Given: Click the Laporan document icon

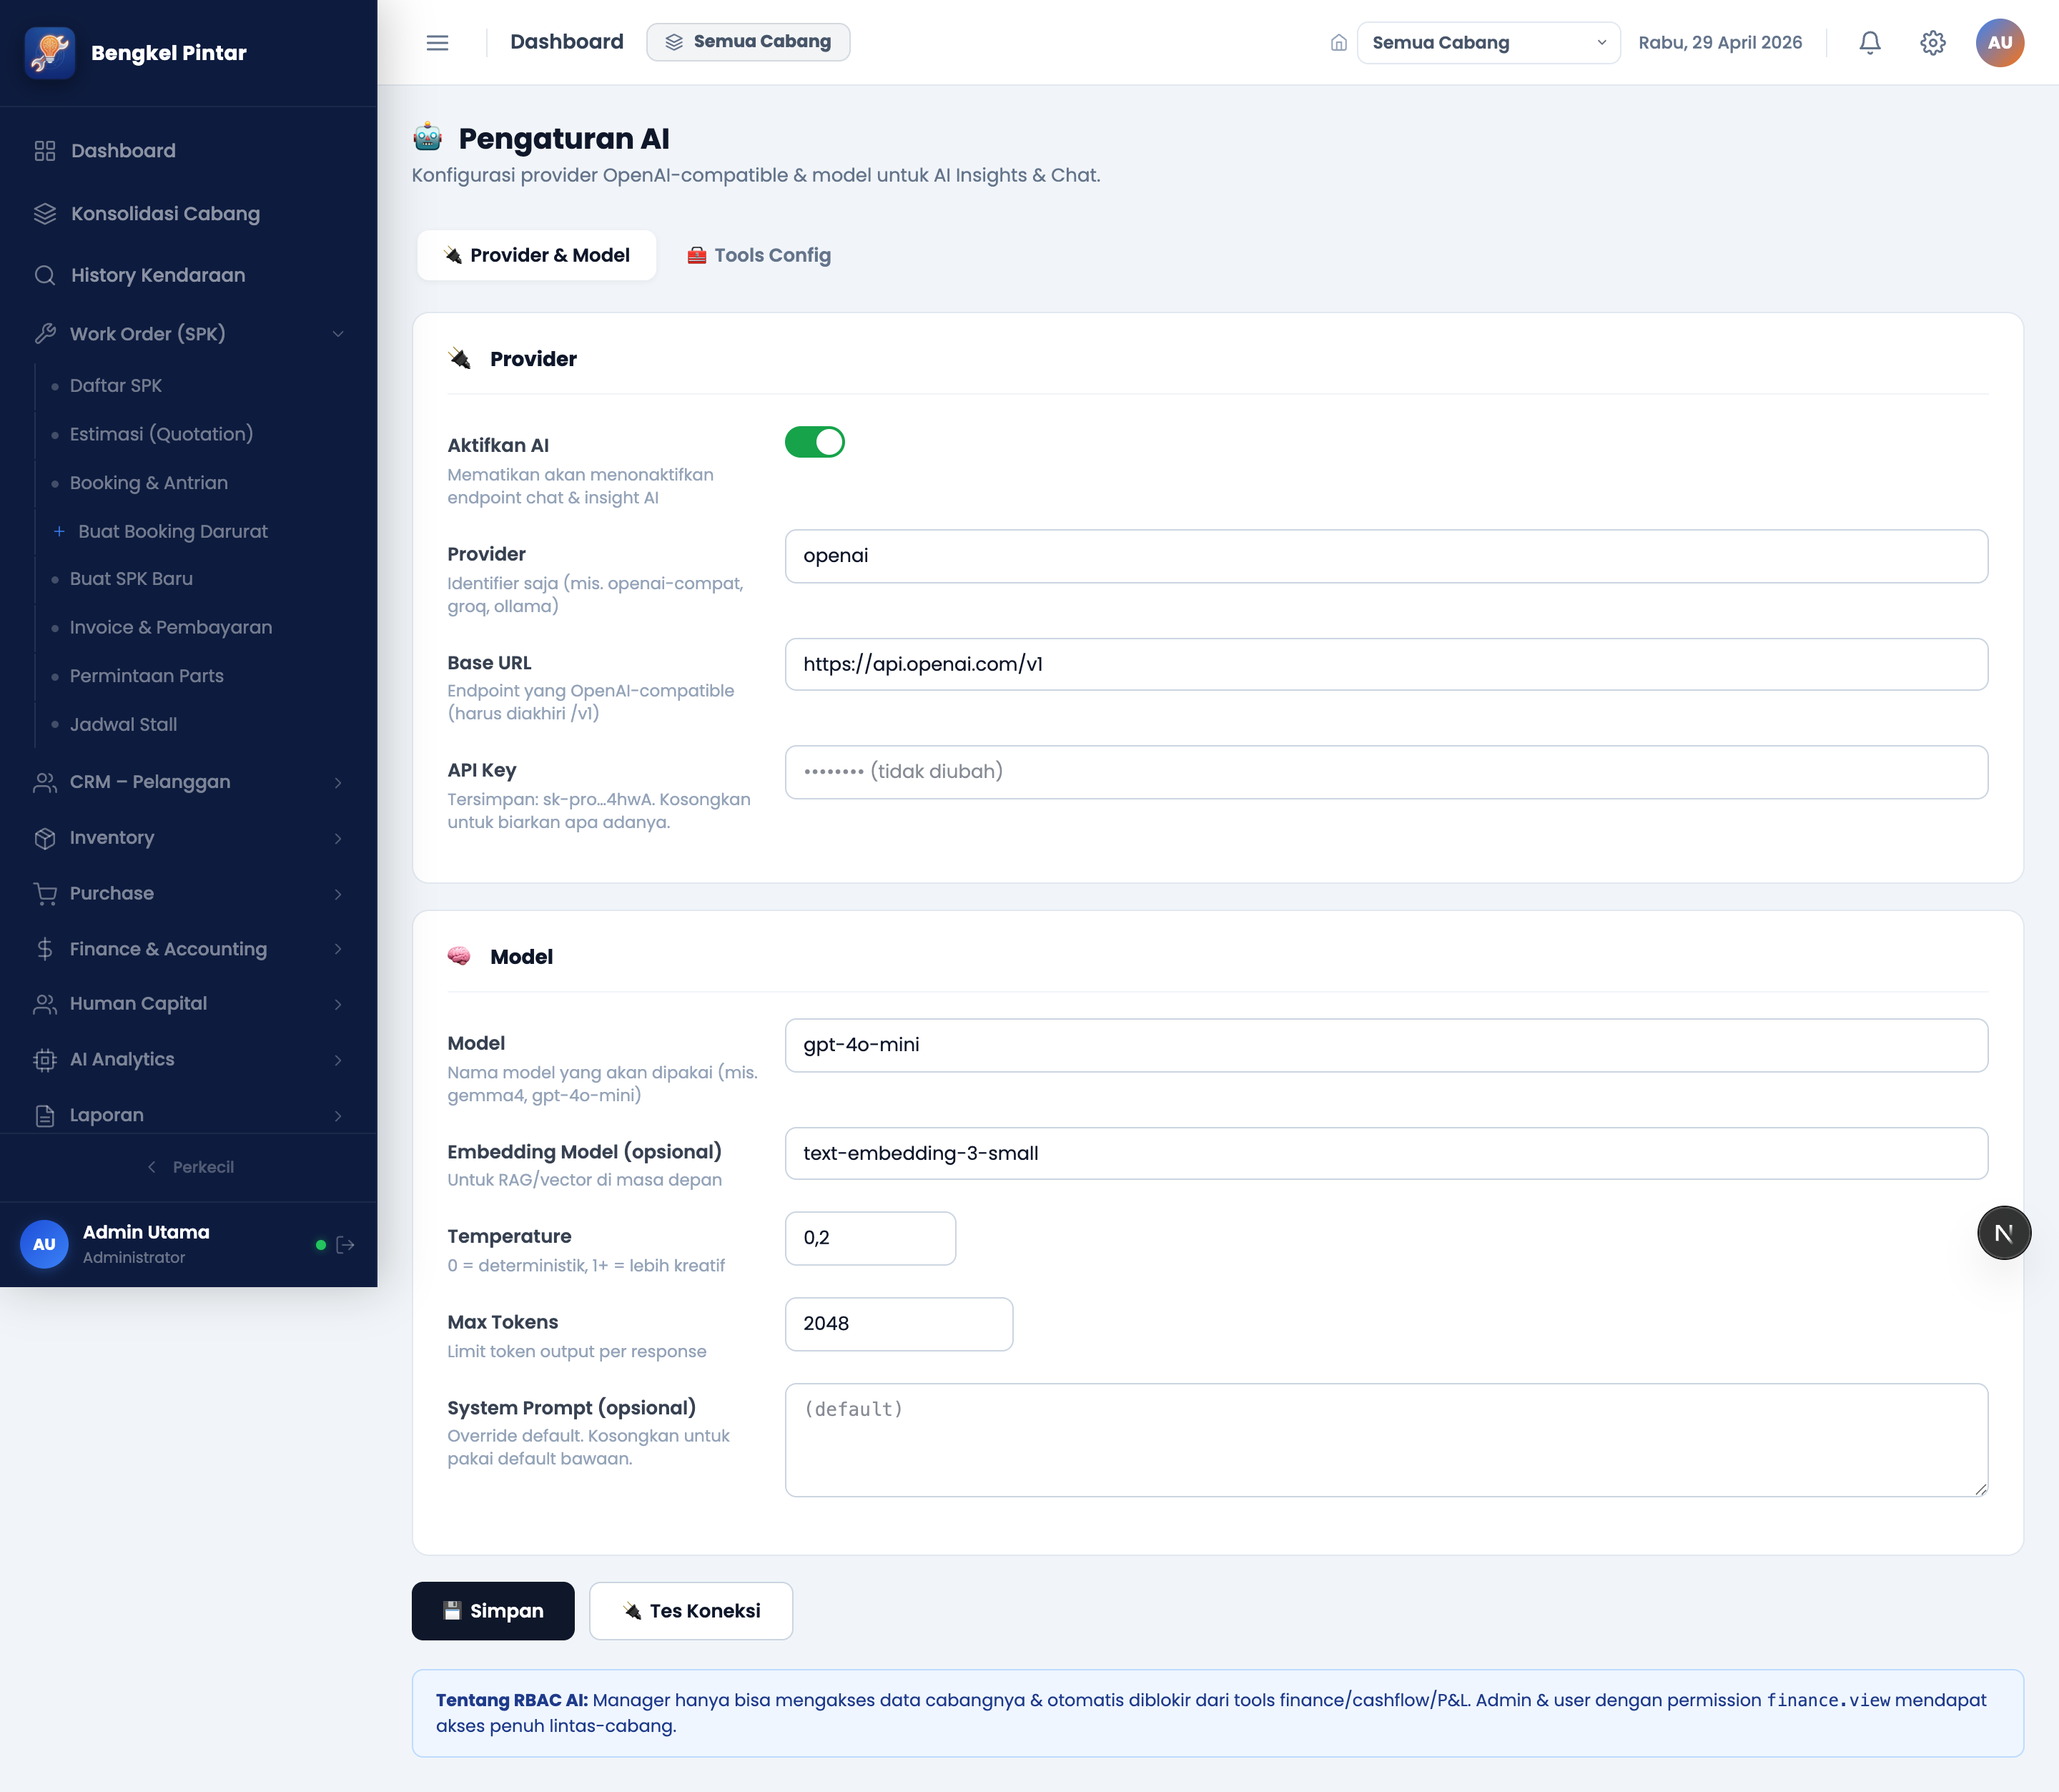Looking at the screenshot, I should point(45,1116).
